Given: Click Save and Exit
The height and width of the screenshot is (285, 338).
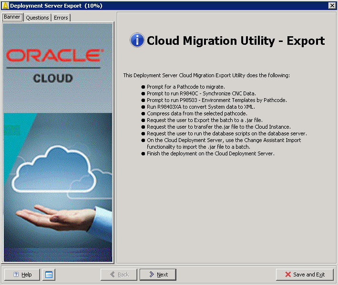Looking at the screenshot, I should click(305, 275).
